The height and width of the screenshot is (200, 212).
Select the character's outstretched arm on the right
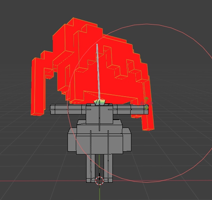click(131, 110)
